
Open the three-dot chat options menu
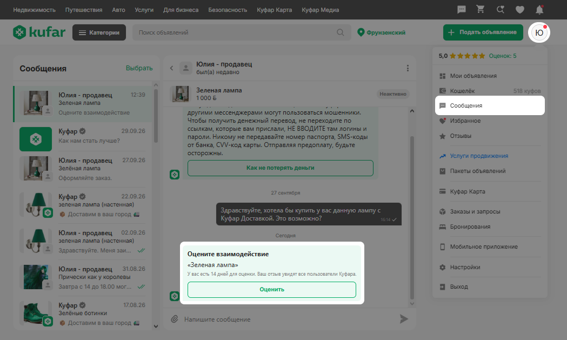point(408,68)
